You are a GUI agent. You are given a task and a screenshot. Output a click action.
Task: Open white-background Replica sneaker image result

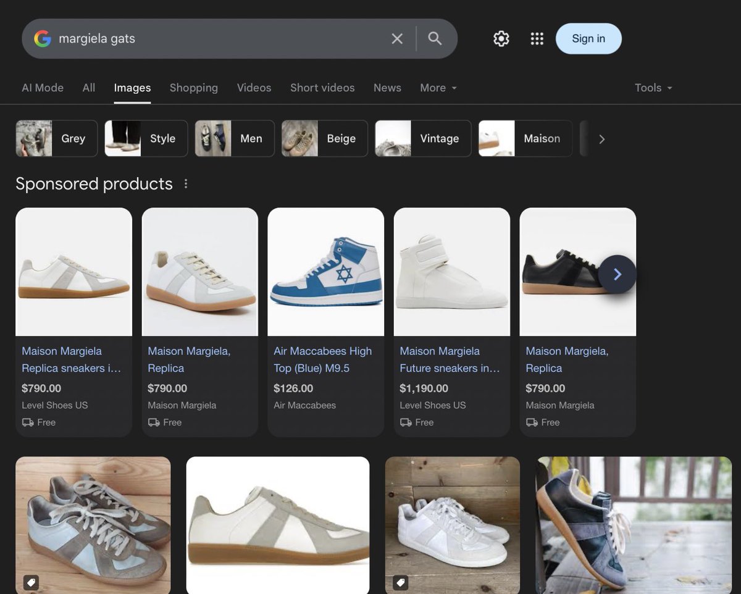pos(278,525)
